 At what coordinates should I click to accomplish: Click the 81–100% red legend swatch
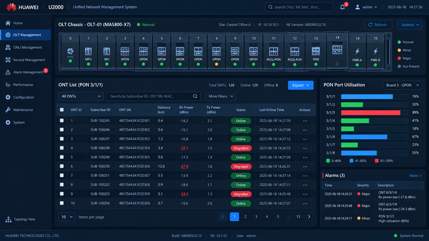click(377, 161)
